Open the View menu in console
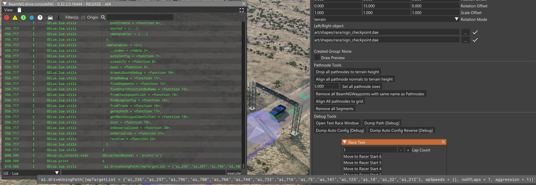 (x=9, y=10)
